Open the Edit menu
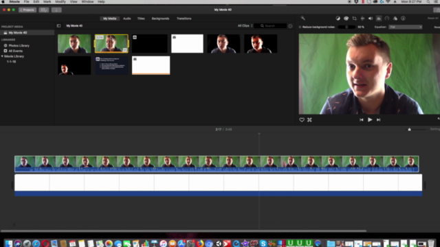This screenshot has width=440, height=247. 36,1
